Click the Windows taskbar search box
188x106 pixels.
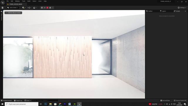pos(21,104)
